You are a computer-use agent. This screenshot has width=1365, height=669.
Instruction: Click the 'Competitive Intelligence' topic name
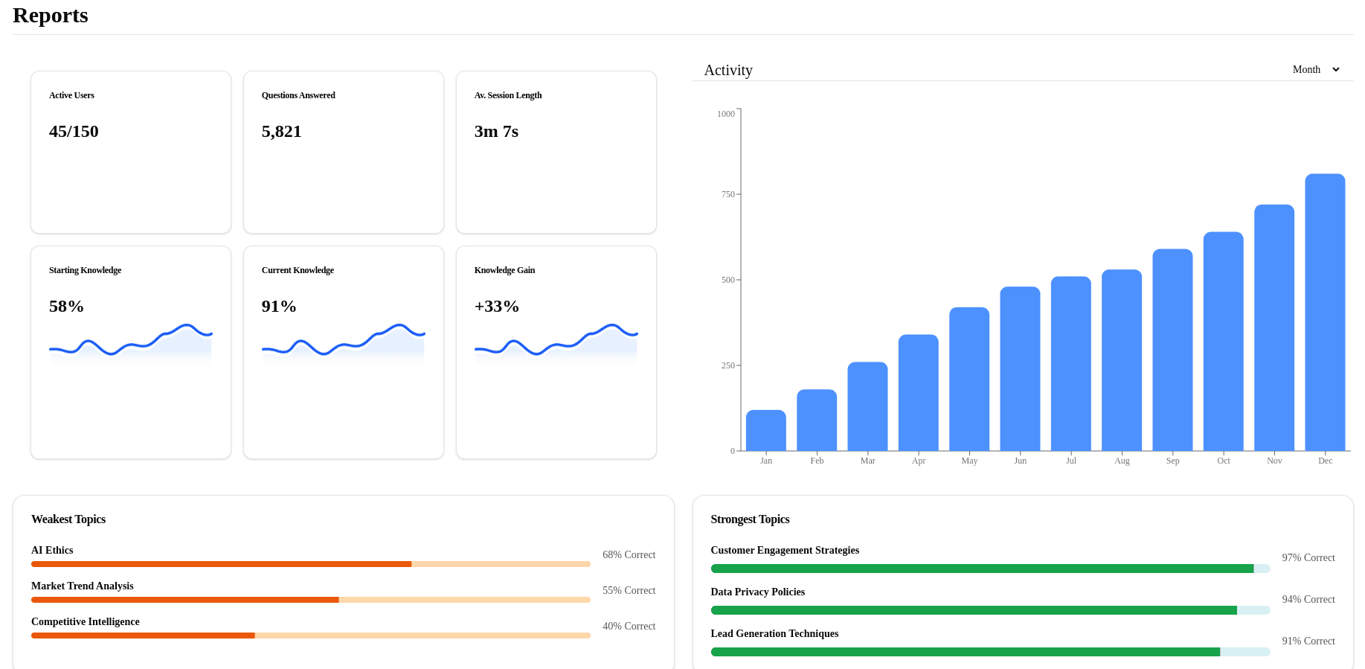tap(86, 621)
